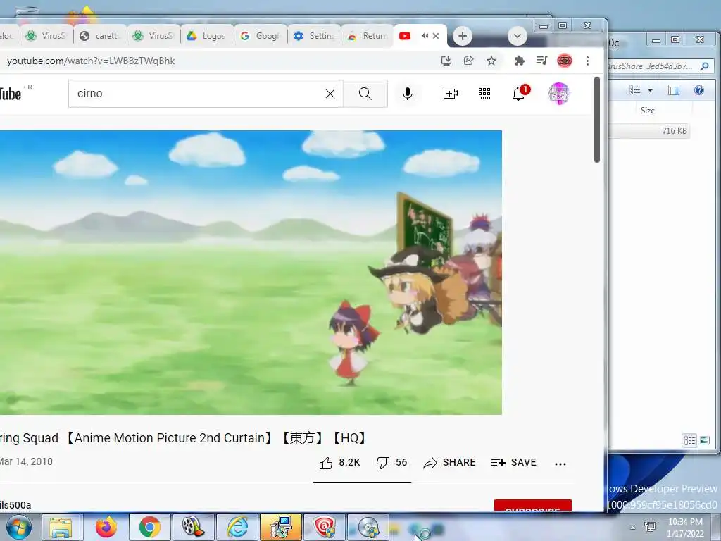Viewport: 721px width, 541px height.
Task: Switch to the Return tab
Action: point(368,36)
